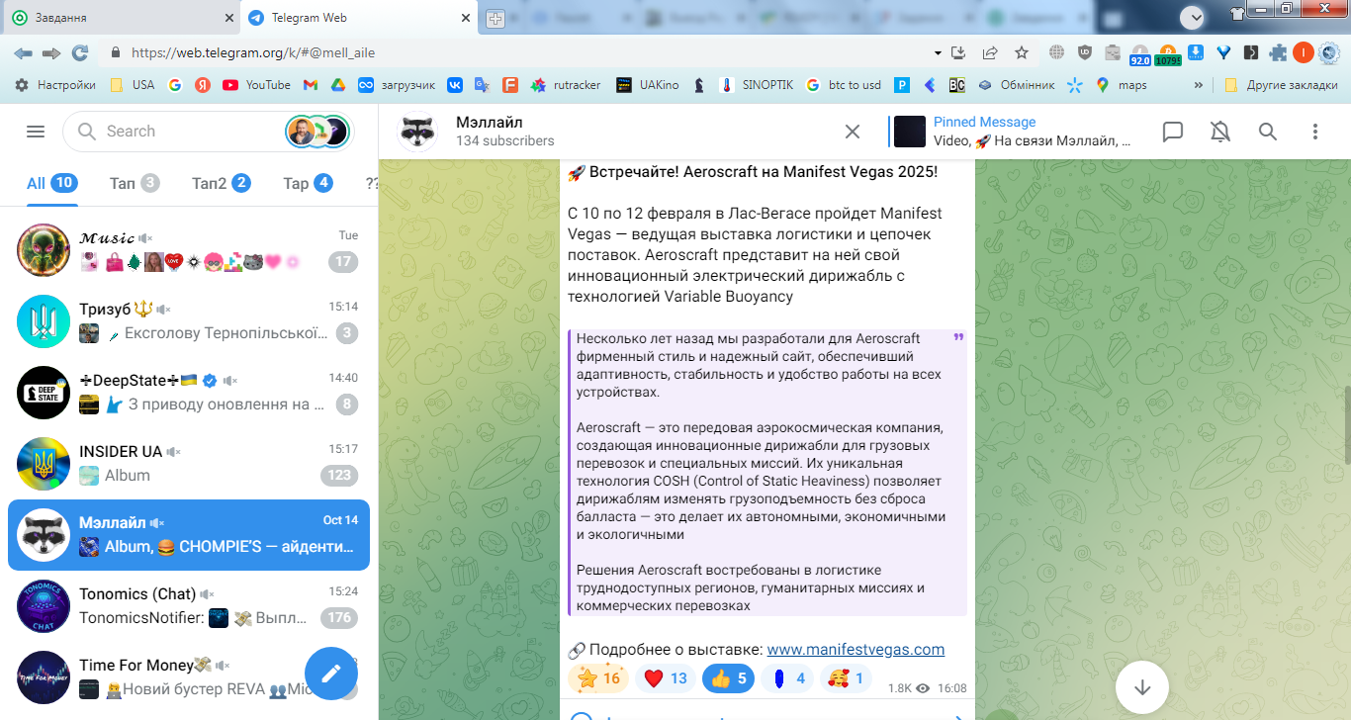This screenshot has height=720, width=1351.
Task: Click the quoted Aeroscraft text block
Action: [x=767, y=473]
